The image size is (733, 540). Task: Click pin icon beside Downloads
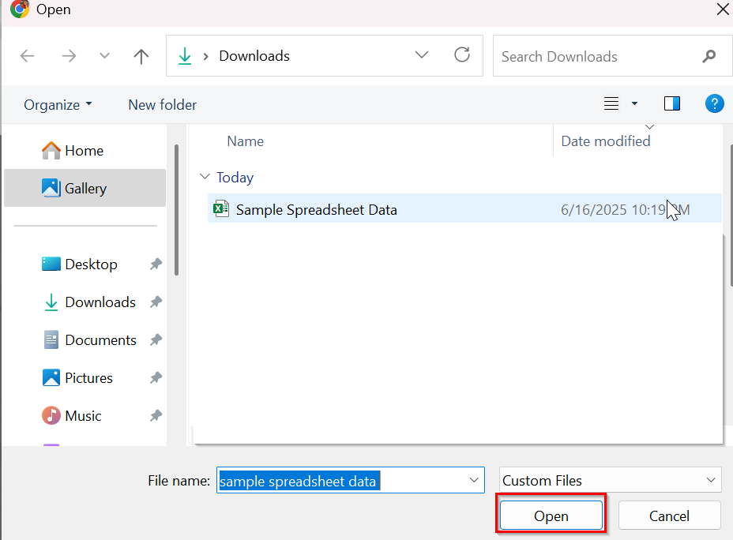pyautogui.click(x=156, y=302)
